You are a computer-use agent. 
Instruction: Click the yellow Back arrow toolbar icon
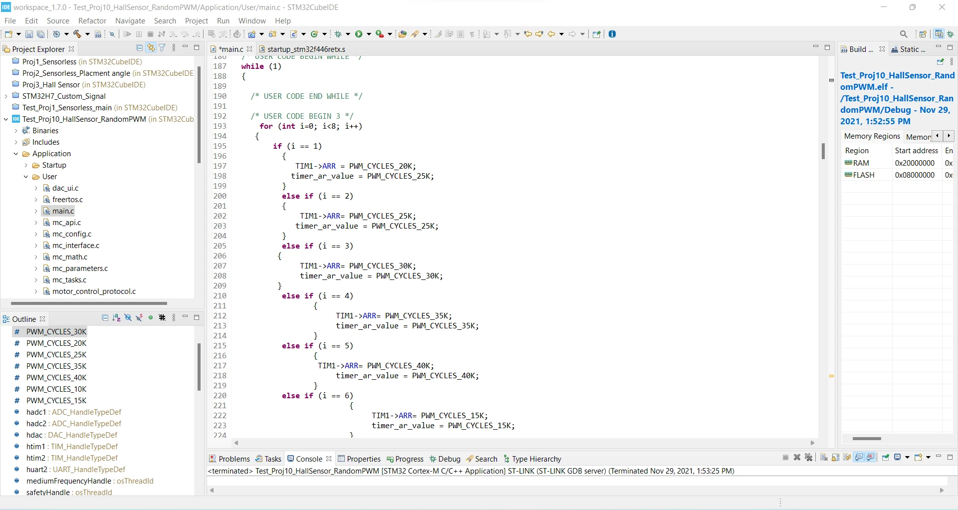(x=551, y=34)
